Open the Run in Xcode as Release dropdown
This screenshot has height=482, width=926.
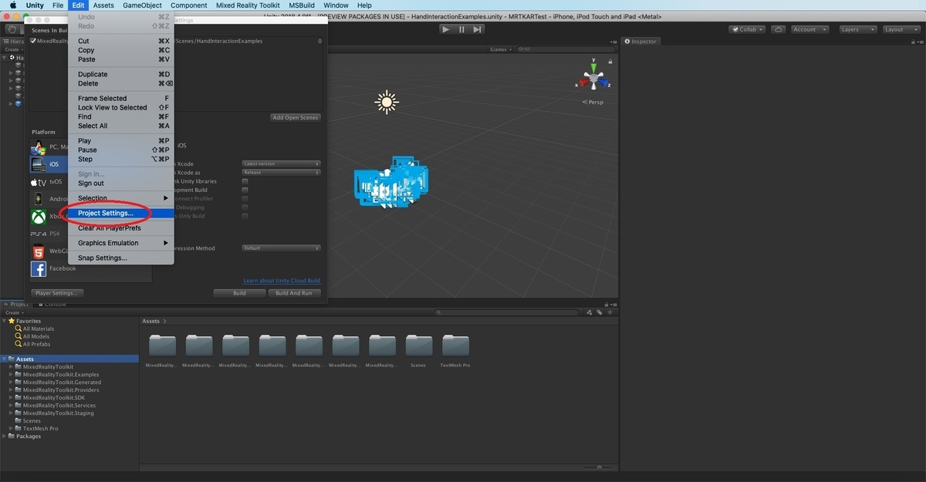coord(281,173)
